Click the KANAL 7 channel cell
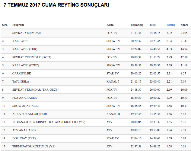The image size is (191, 151). 113,82
